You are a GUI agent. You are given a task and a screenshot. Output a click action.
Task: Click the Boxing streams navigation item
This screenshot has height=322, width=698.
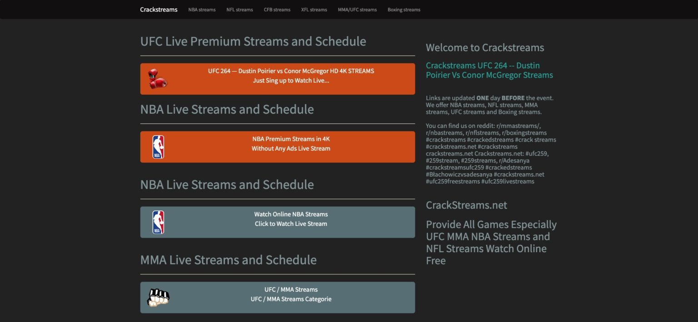[x=404, y=9]
